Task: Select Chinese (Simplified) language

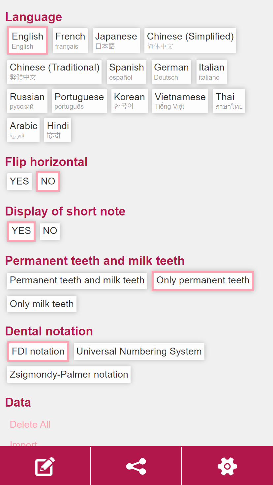Action: [x=190, y=41]
